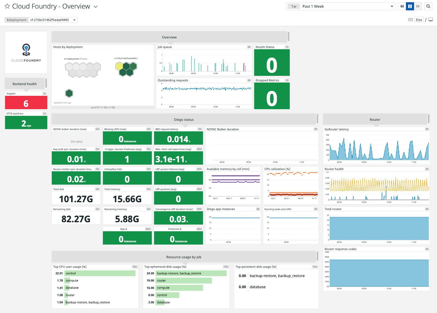Select the 1w quick time shortcut
The height and width of the screenshot is (313, 437).
point(294,6)
